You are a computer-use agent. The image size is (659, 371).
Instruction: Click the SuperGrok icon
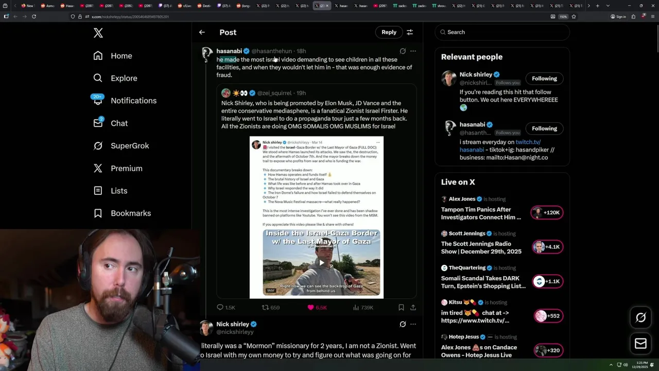coord(98,146)
